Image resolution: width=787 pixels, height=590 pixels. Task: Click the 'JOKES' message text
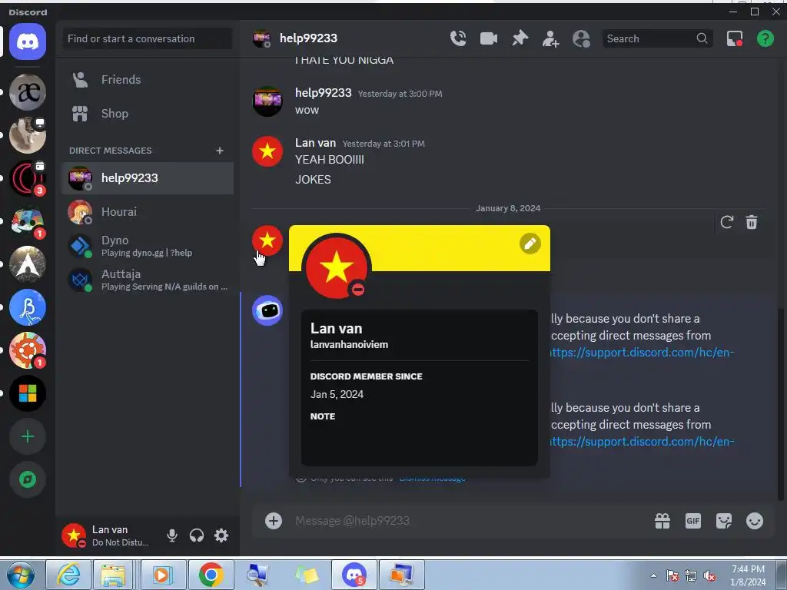click(313, 180)
